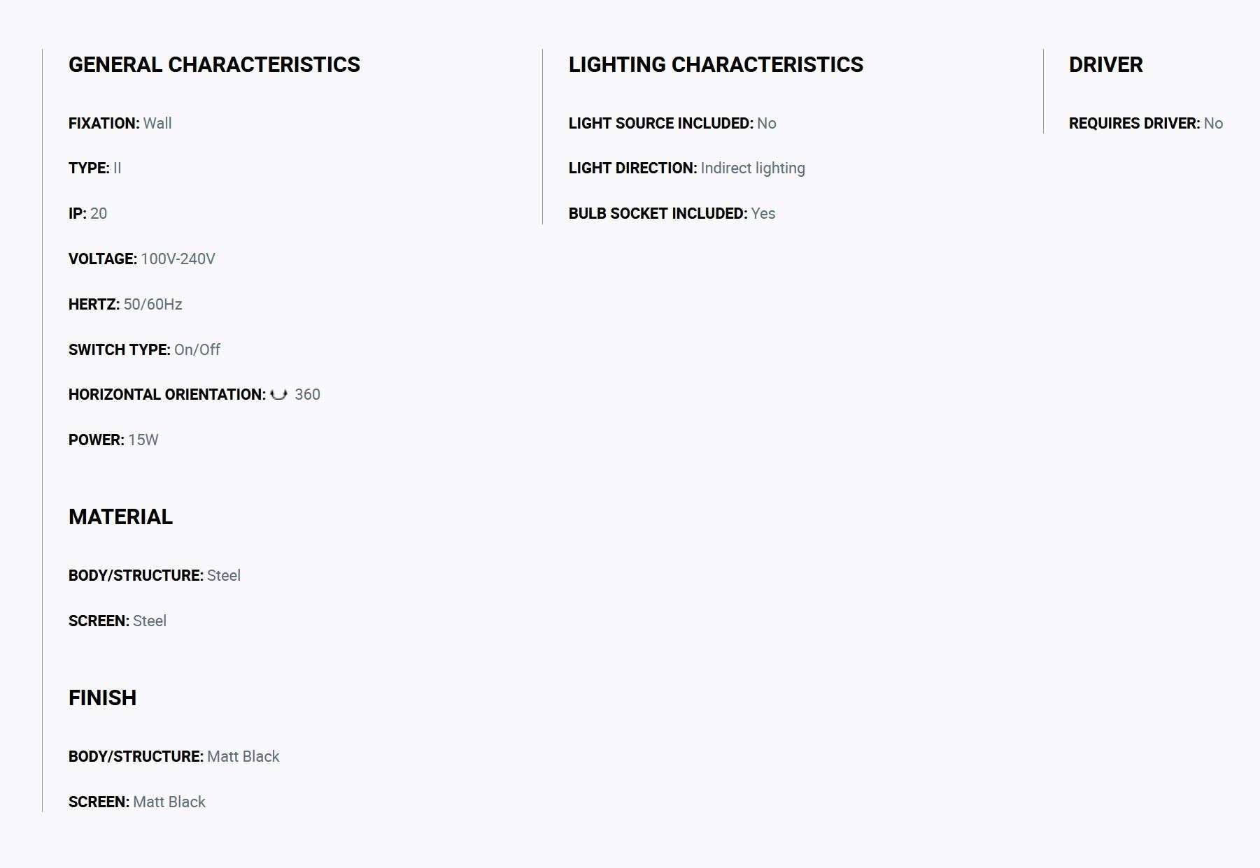Click the Power 15W specification

(113, 440)
